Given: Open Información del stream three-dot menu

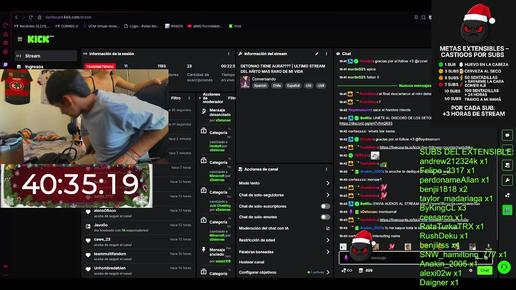Looking at the screenshot, I should [327, 54].
